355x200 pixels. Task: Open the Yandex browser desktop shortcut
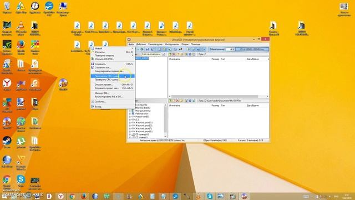coord(7,84)
